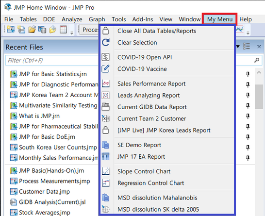Open the Recent Files panel dropdown triangle
This screenshot has height=216, width=265.
[238, 46]
